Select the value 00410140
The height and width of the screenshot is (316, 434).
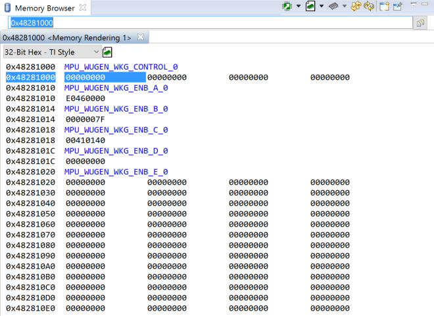pyautogui.click(x=85, y=140)
